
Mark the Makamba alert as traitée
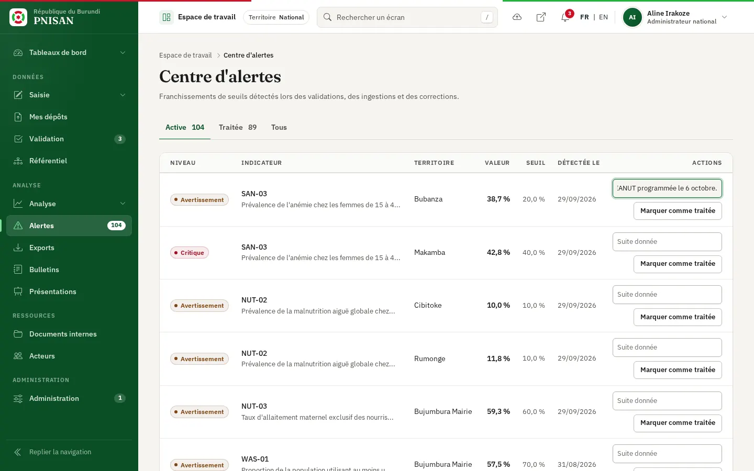point(678,264)
